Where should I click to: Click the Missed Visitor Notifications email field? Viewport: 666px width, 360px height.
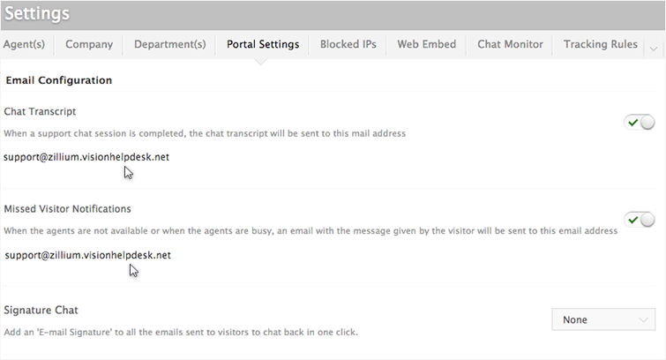pos(87,255)
